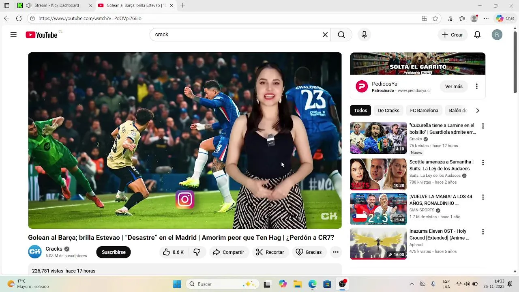Share the video via Compartir
This screenshot has width=519, height=292.
point(229,252)
